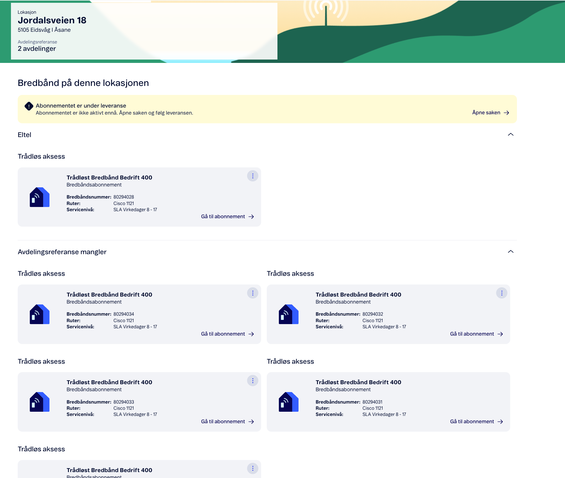Click the 'Abonnementet er under leveranse' notice title

[x=81, y=106]
